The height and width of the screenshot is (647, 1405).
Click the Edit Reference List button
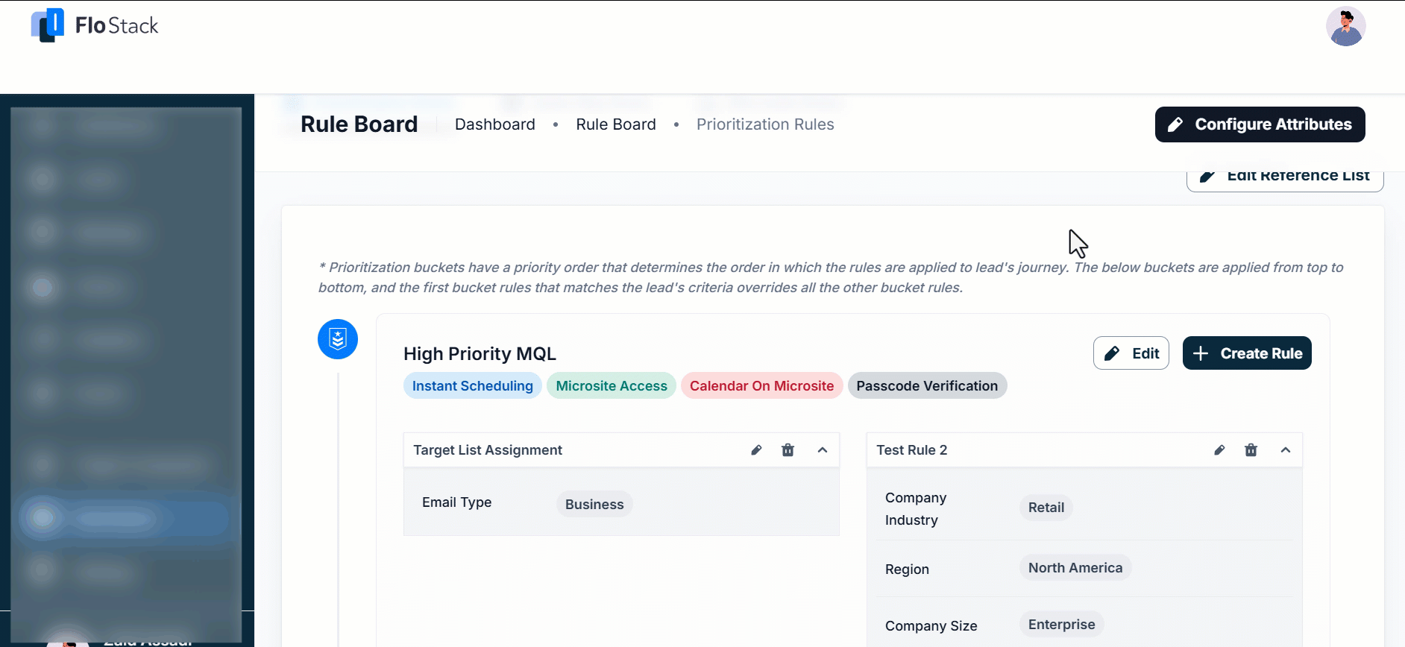[1285, 177]
